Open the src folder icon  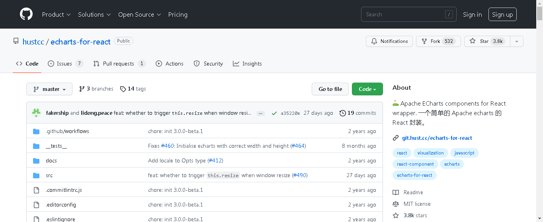tap(36, 175)
